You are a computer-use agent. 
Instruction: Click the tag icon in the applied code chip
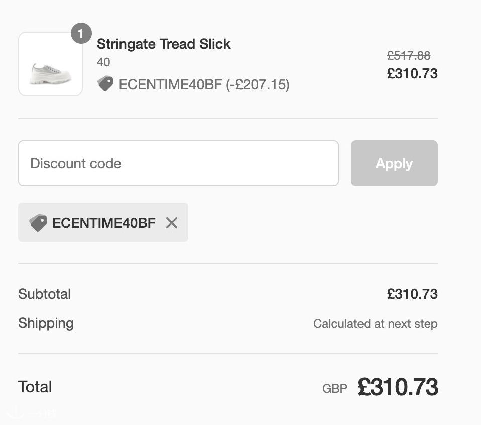click(x=38, y=223)
